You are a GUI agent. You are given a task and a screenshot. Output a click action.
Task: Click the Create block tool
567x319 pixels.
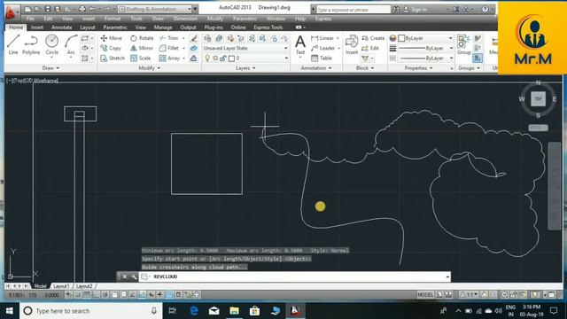(373, 38)
